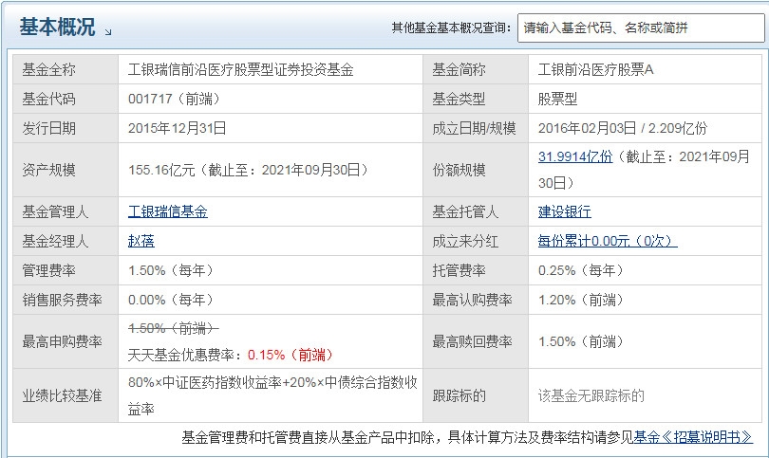This screenshot has width=769, height=458.
Task: Click the full fund name 工银瑞信前沿医疗股票型证券投资基金
Action: [241, 69]
